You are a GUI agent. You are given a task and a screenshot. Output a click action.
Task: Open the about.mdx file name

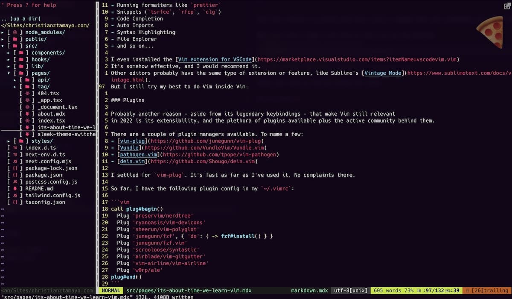[51, 114]
